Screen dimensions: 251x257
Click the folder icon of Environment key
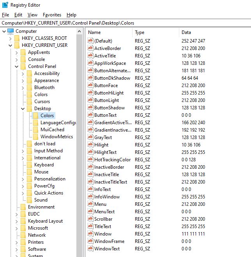tap(23, 207)
